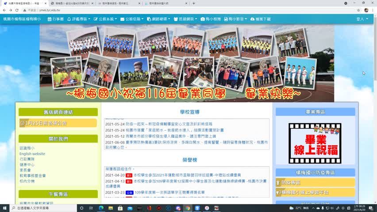Image resolution: width=377 pixels, height=212 pixels.
Task: Launch Microsoft Edge from taskbar
Action: (x=101, y=208)
